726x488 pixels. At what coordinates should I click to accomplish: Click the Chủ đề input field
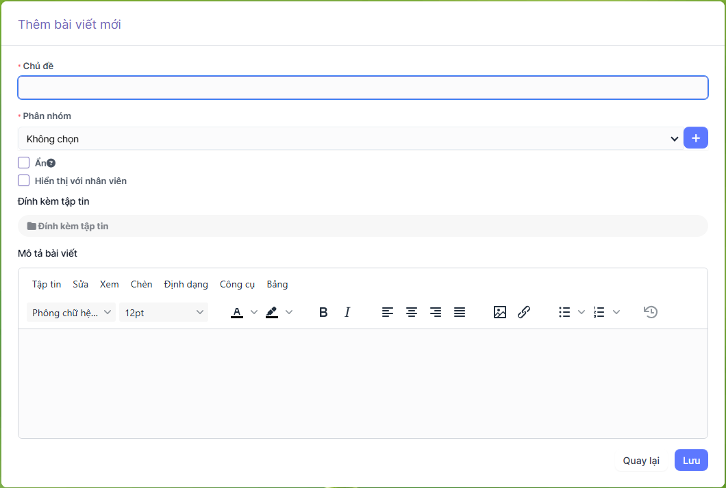click(x=362, y=88)
